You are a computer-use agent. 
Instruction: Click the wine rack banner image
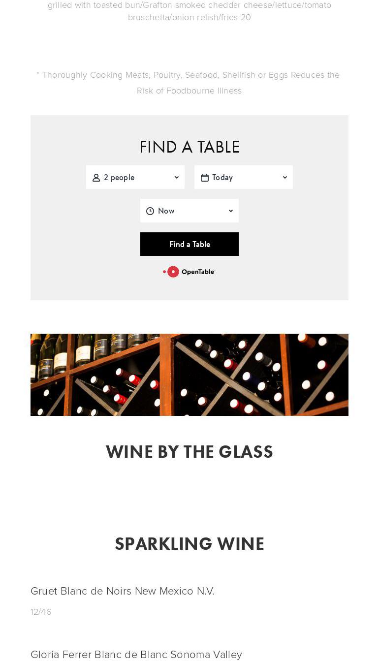pyautogui.click(x=189, y=375)
